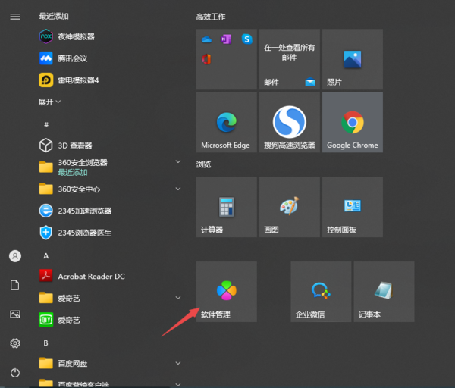
Task: Open the 软件管理 tile
Action: 226,292
